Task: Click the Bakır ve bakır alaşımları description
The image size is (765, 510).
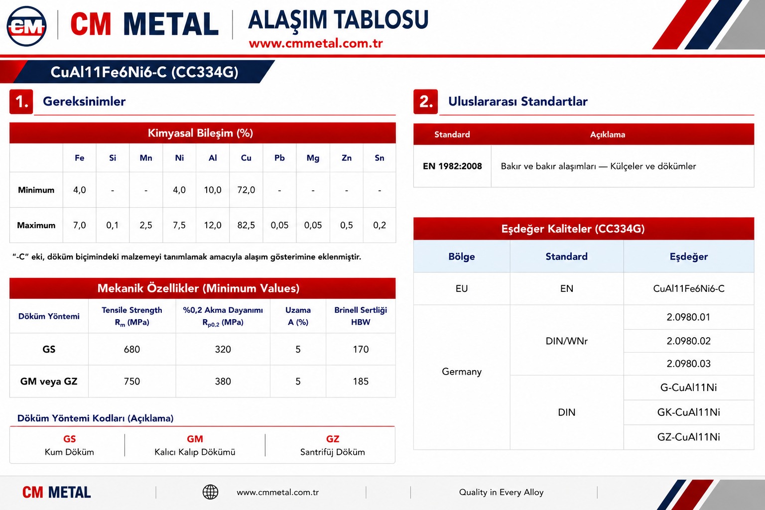Action: tap(598, 166)
